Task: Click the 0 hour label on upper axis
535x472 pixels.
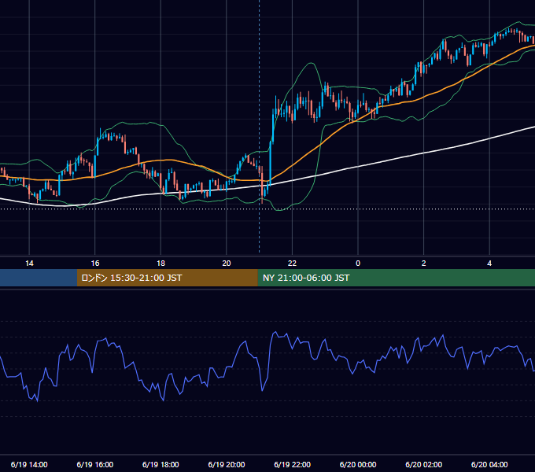Action: click(358, 264)
